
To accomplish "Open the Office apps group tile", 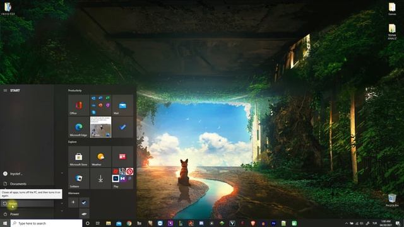I will (x=100, y=105).
